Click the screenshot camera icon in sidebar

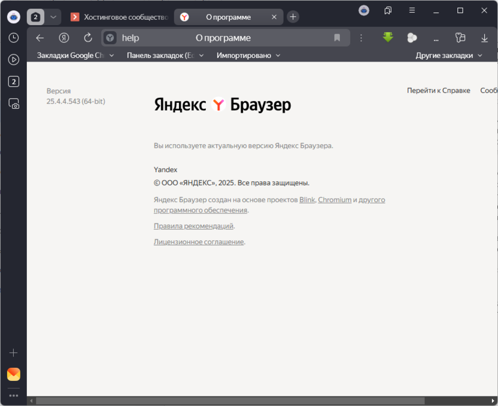(x=14, y=103)
